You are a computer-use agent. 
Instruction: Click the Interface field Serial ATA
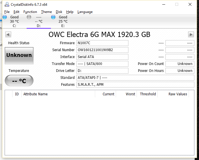(x=102, y=57)
